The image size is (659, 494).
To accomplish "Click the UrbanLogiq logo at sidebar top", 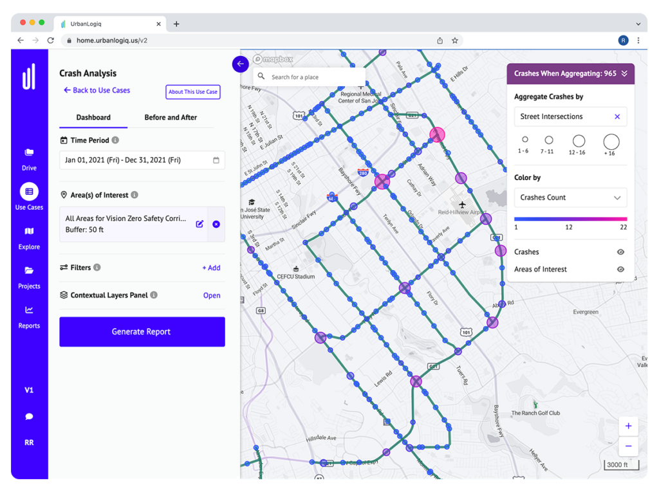I will 29,75.
